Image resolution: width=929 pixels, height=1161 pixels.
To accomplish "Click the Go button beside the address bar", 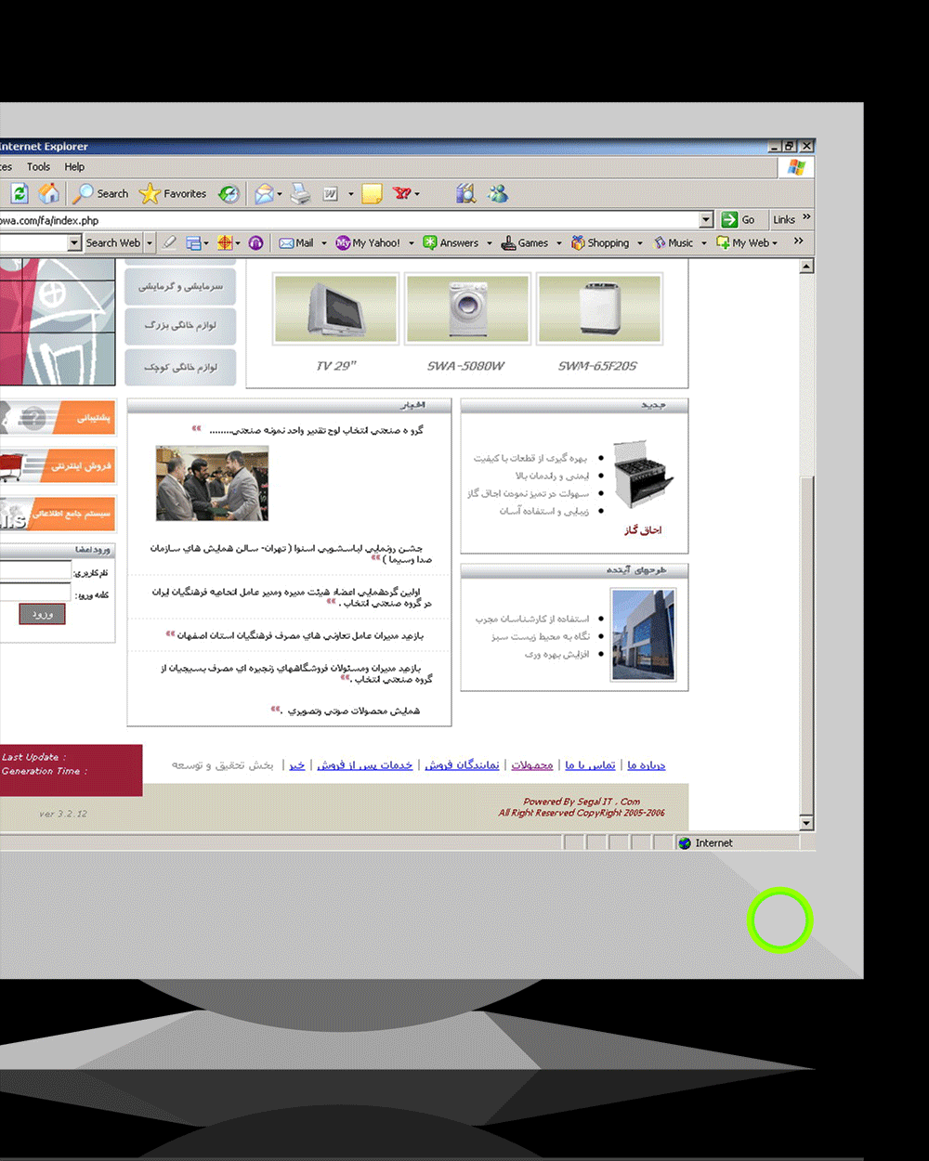I will pos(739,219).
